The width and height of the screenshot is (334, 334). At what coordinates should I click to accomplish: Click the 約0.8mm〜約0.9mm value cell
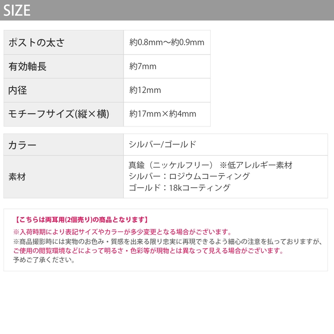[167, 42]
